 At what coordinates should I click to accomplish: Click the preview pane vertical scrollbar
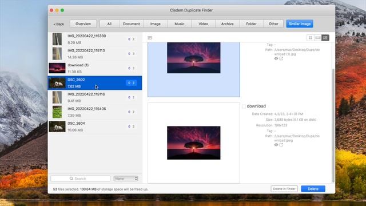(333, 125)
